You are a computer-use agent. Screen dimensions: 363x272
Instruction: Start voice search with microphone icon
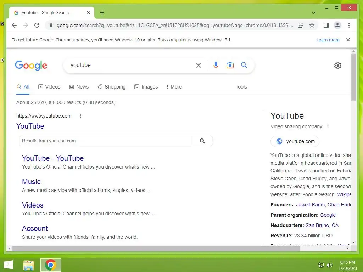coord(216,65)
